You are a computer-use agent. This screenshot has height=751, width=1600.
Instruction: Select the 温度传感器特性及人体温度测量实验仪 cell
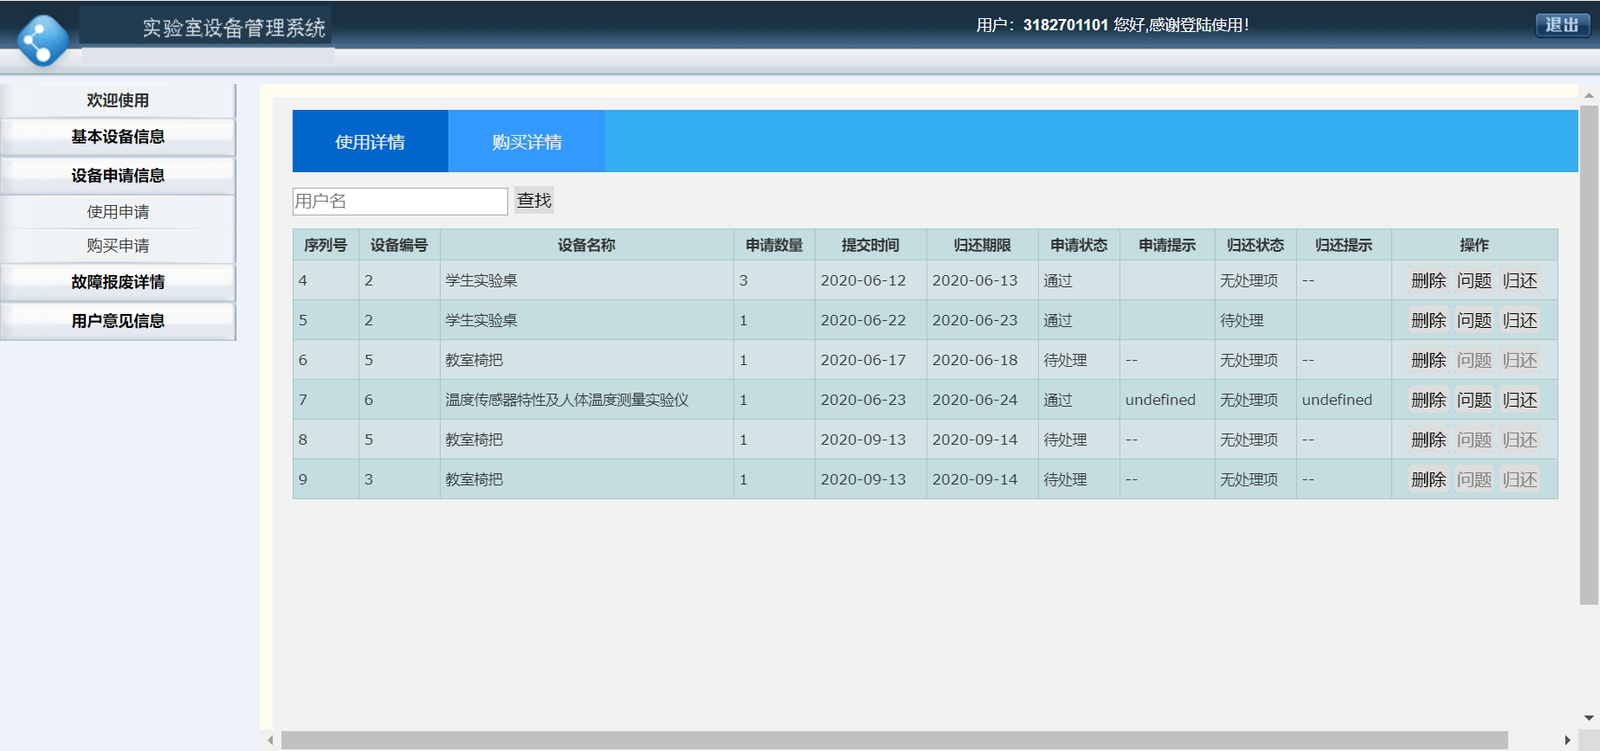[x=587, y=400]
